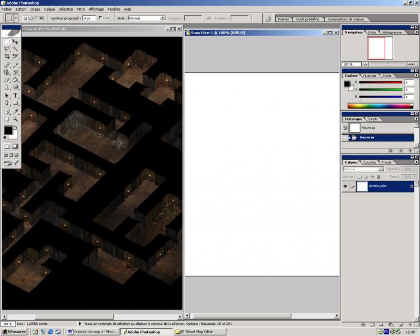
Task: Enable Quick Mask mode in toolbox
Action: [x=15, y=146]
